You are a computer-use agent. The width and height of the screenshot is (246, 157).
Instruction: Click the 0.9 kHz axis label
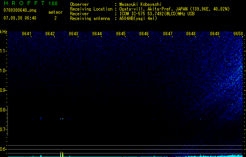pos(3,90)
